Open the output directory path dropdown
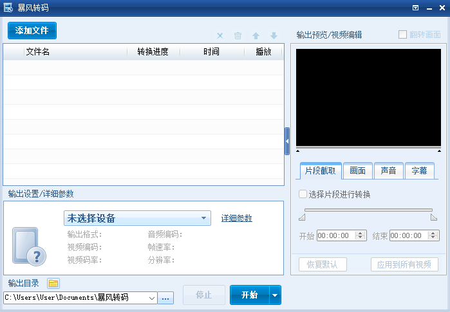The height and width of the screenshot is (312, 450). point(152,298)
